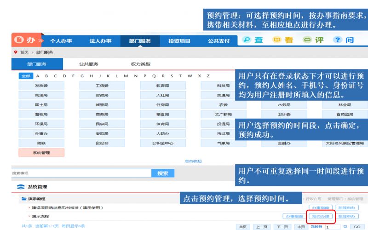Click the 演示流程 folder icon
368x230 pixels.
pyautogui.click(x=23, y=199)
